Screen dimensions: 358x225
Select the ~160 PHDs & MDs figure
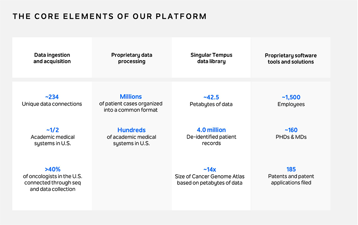291,130
